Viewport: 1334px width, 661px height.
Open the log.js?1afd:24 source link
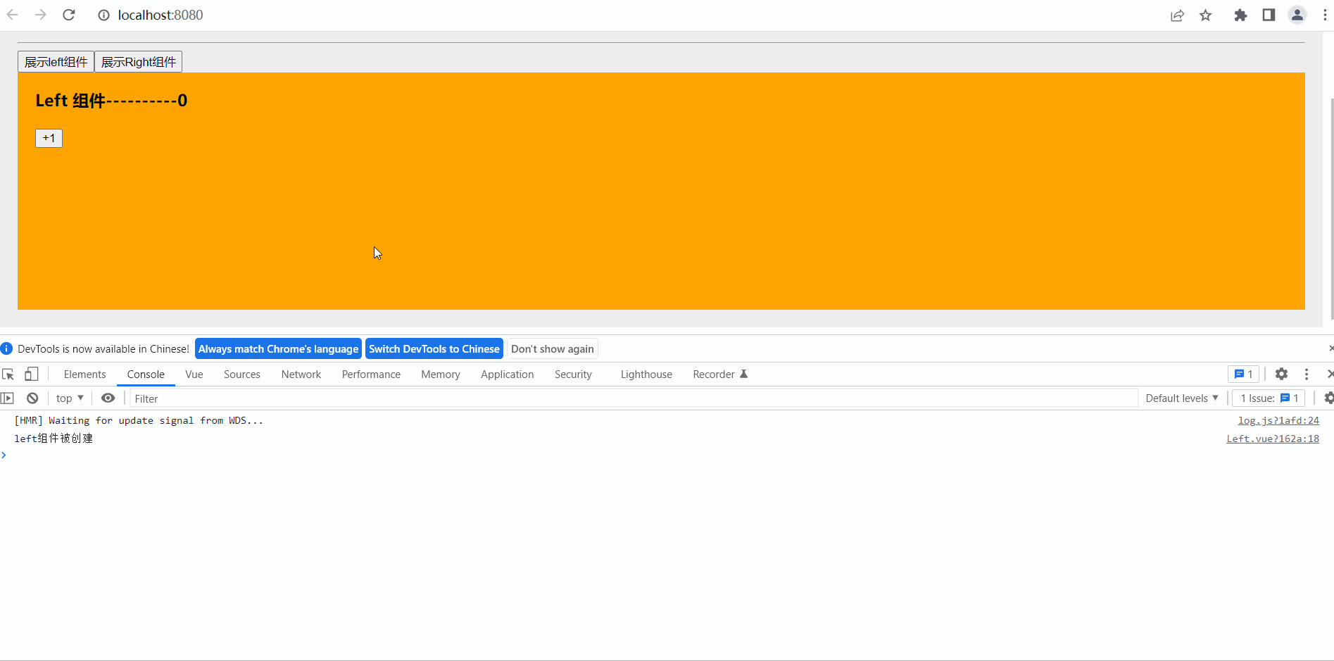click(1278, 420)
